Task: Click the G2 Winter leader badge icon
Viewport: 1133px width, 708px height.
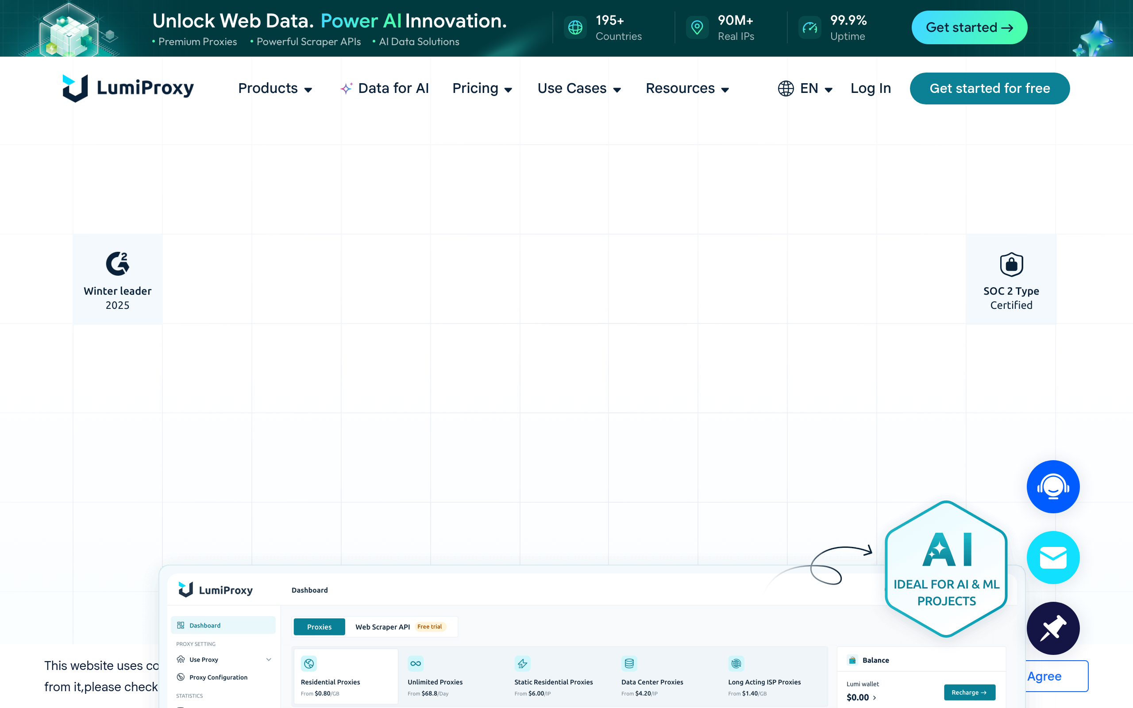Action: [x=118, y=264]
